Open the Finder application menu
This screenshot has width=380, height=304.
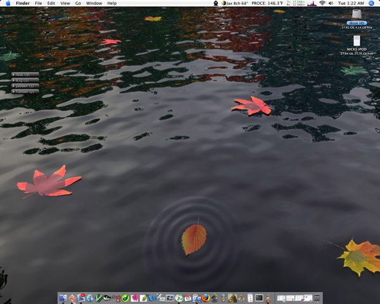[x=23, y=3]
